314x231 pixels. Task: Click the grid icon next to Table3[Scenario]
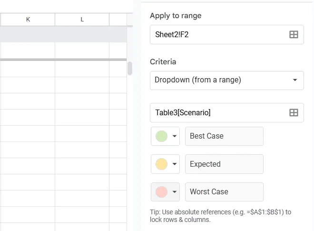coord(294,112)
